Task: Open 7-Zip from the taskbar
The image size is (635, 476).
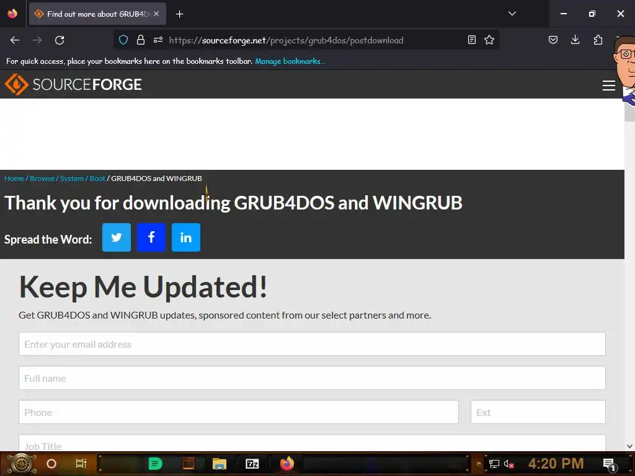Action: point(252,464)
